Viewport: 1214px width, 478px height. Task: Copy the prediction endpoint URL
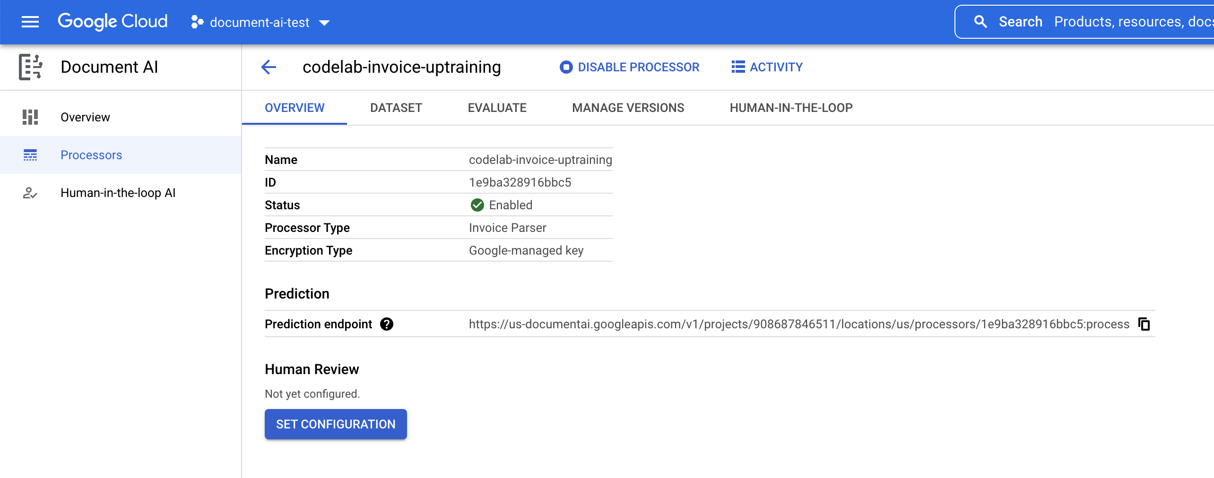point(1145,324)
